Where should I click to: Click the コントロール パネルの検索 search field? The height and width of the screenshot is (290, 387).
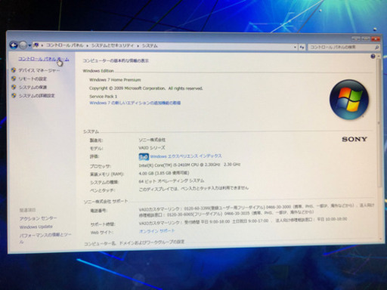click(x=342, y=47)
